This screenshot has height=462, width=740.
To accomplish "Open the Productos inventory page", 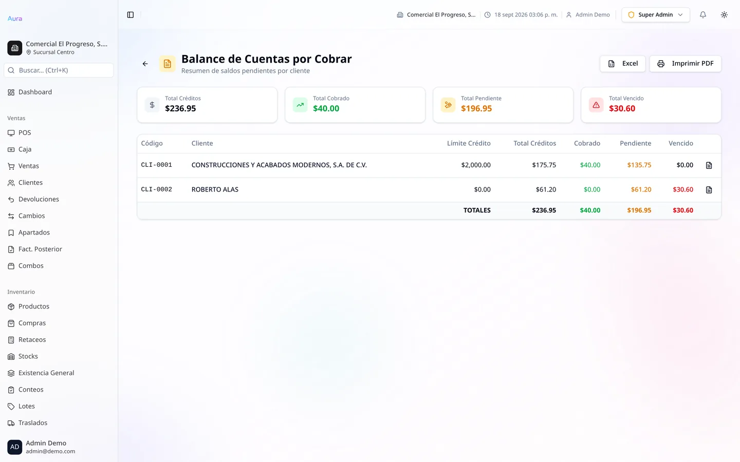I will coord(59,306).
